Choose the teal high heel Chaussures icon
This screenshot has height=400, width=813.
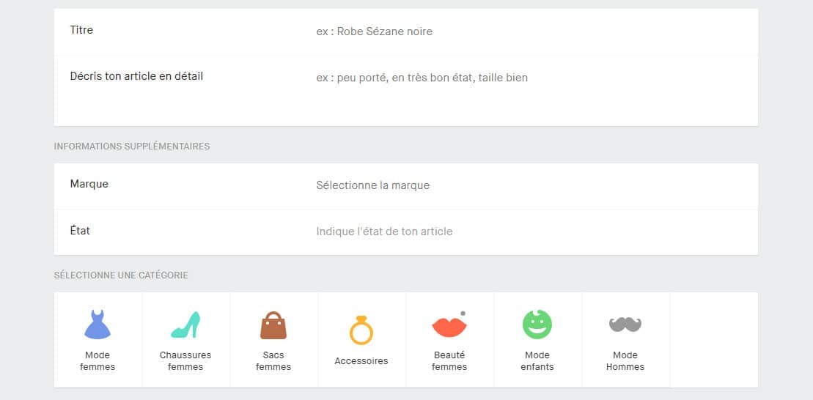tap(185, 325)
